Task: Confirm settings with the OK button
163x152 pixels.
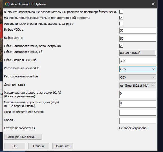Action: point(15,146)
